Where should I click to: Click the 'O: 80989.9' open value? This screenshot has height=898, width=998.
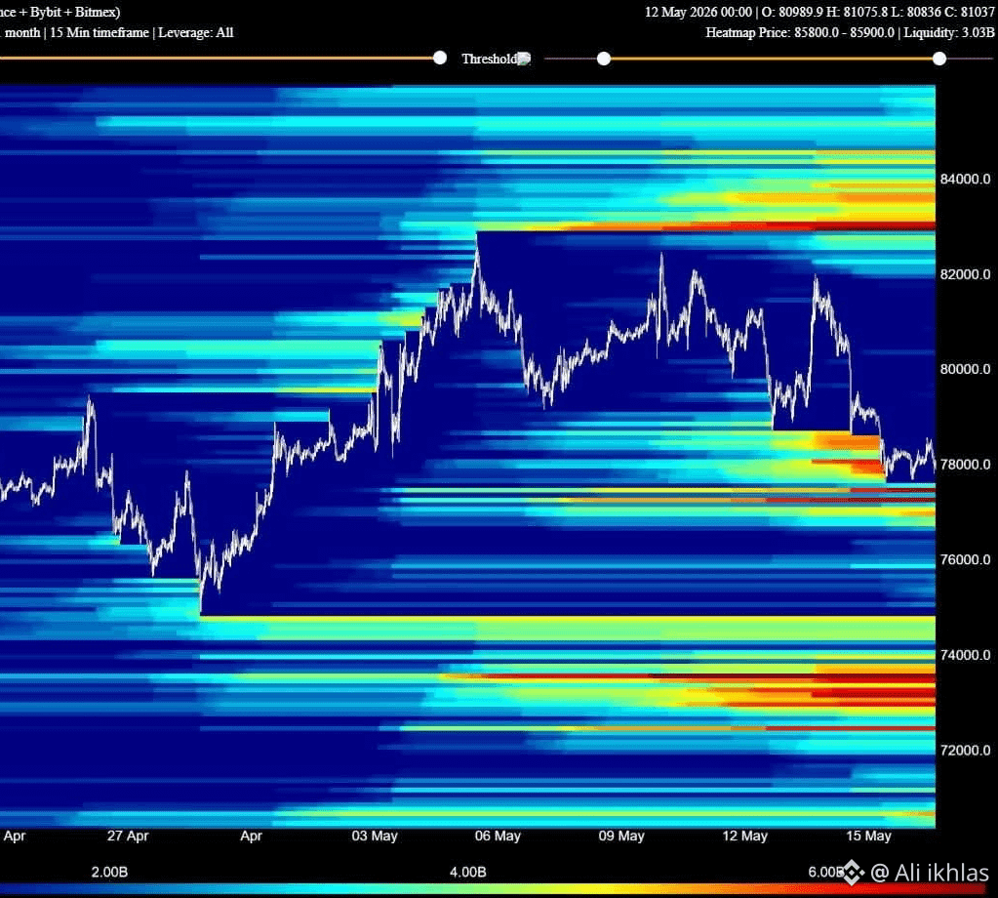point(790,12)
